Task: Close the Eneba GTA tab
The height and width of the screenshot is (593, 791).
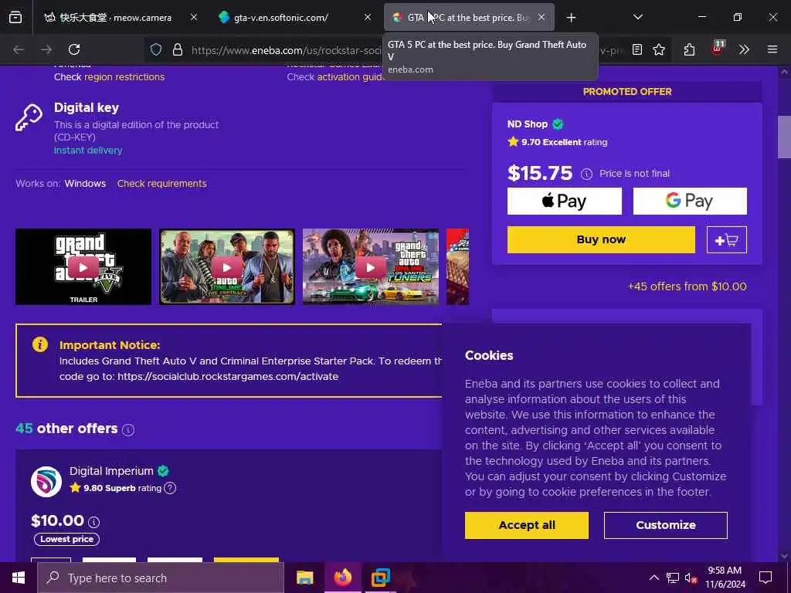Action: (x=541, y=18)
